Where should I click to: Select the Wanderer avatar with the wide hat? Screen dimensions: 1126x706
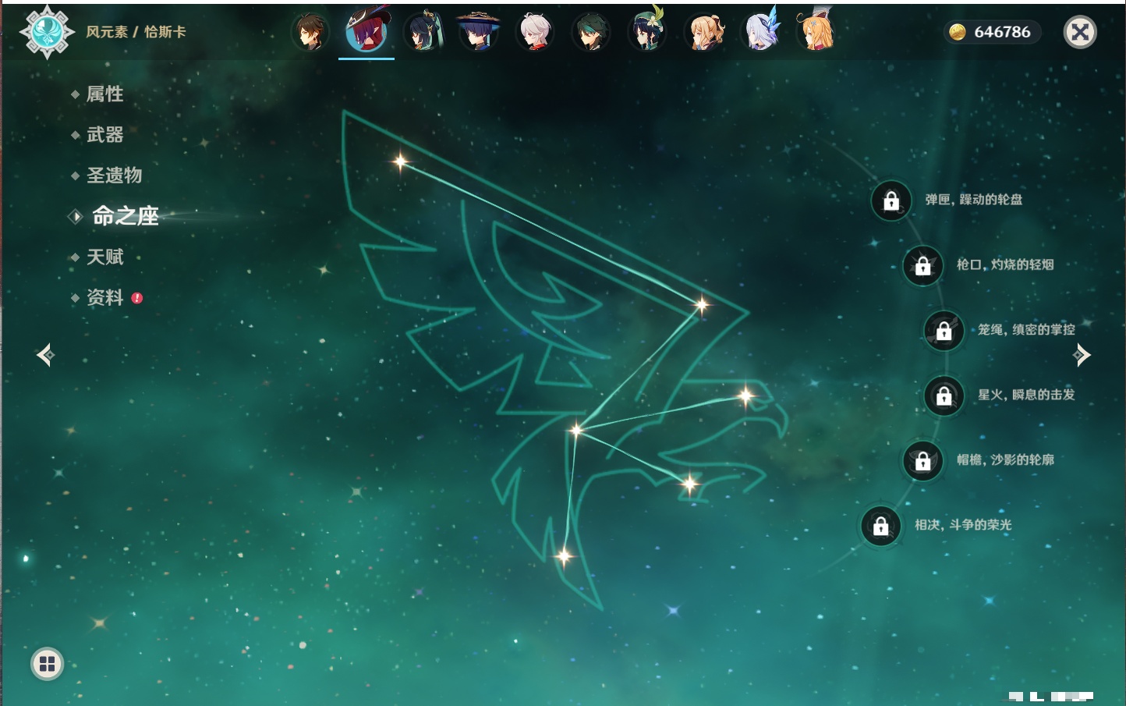point(478,33)
